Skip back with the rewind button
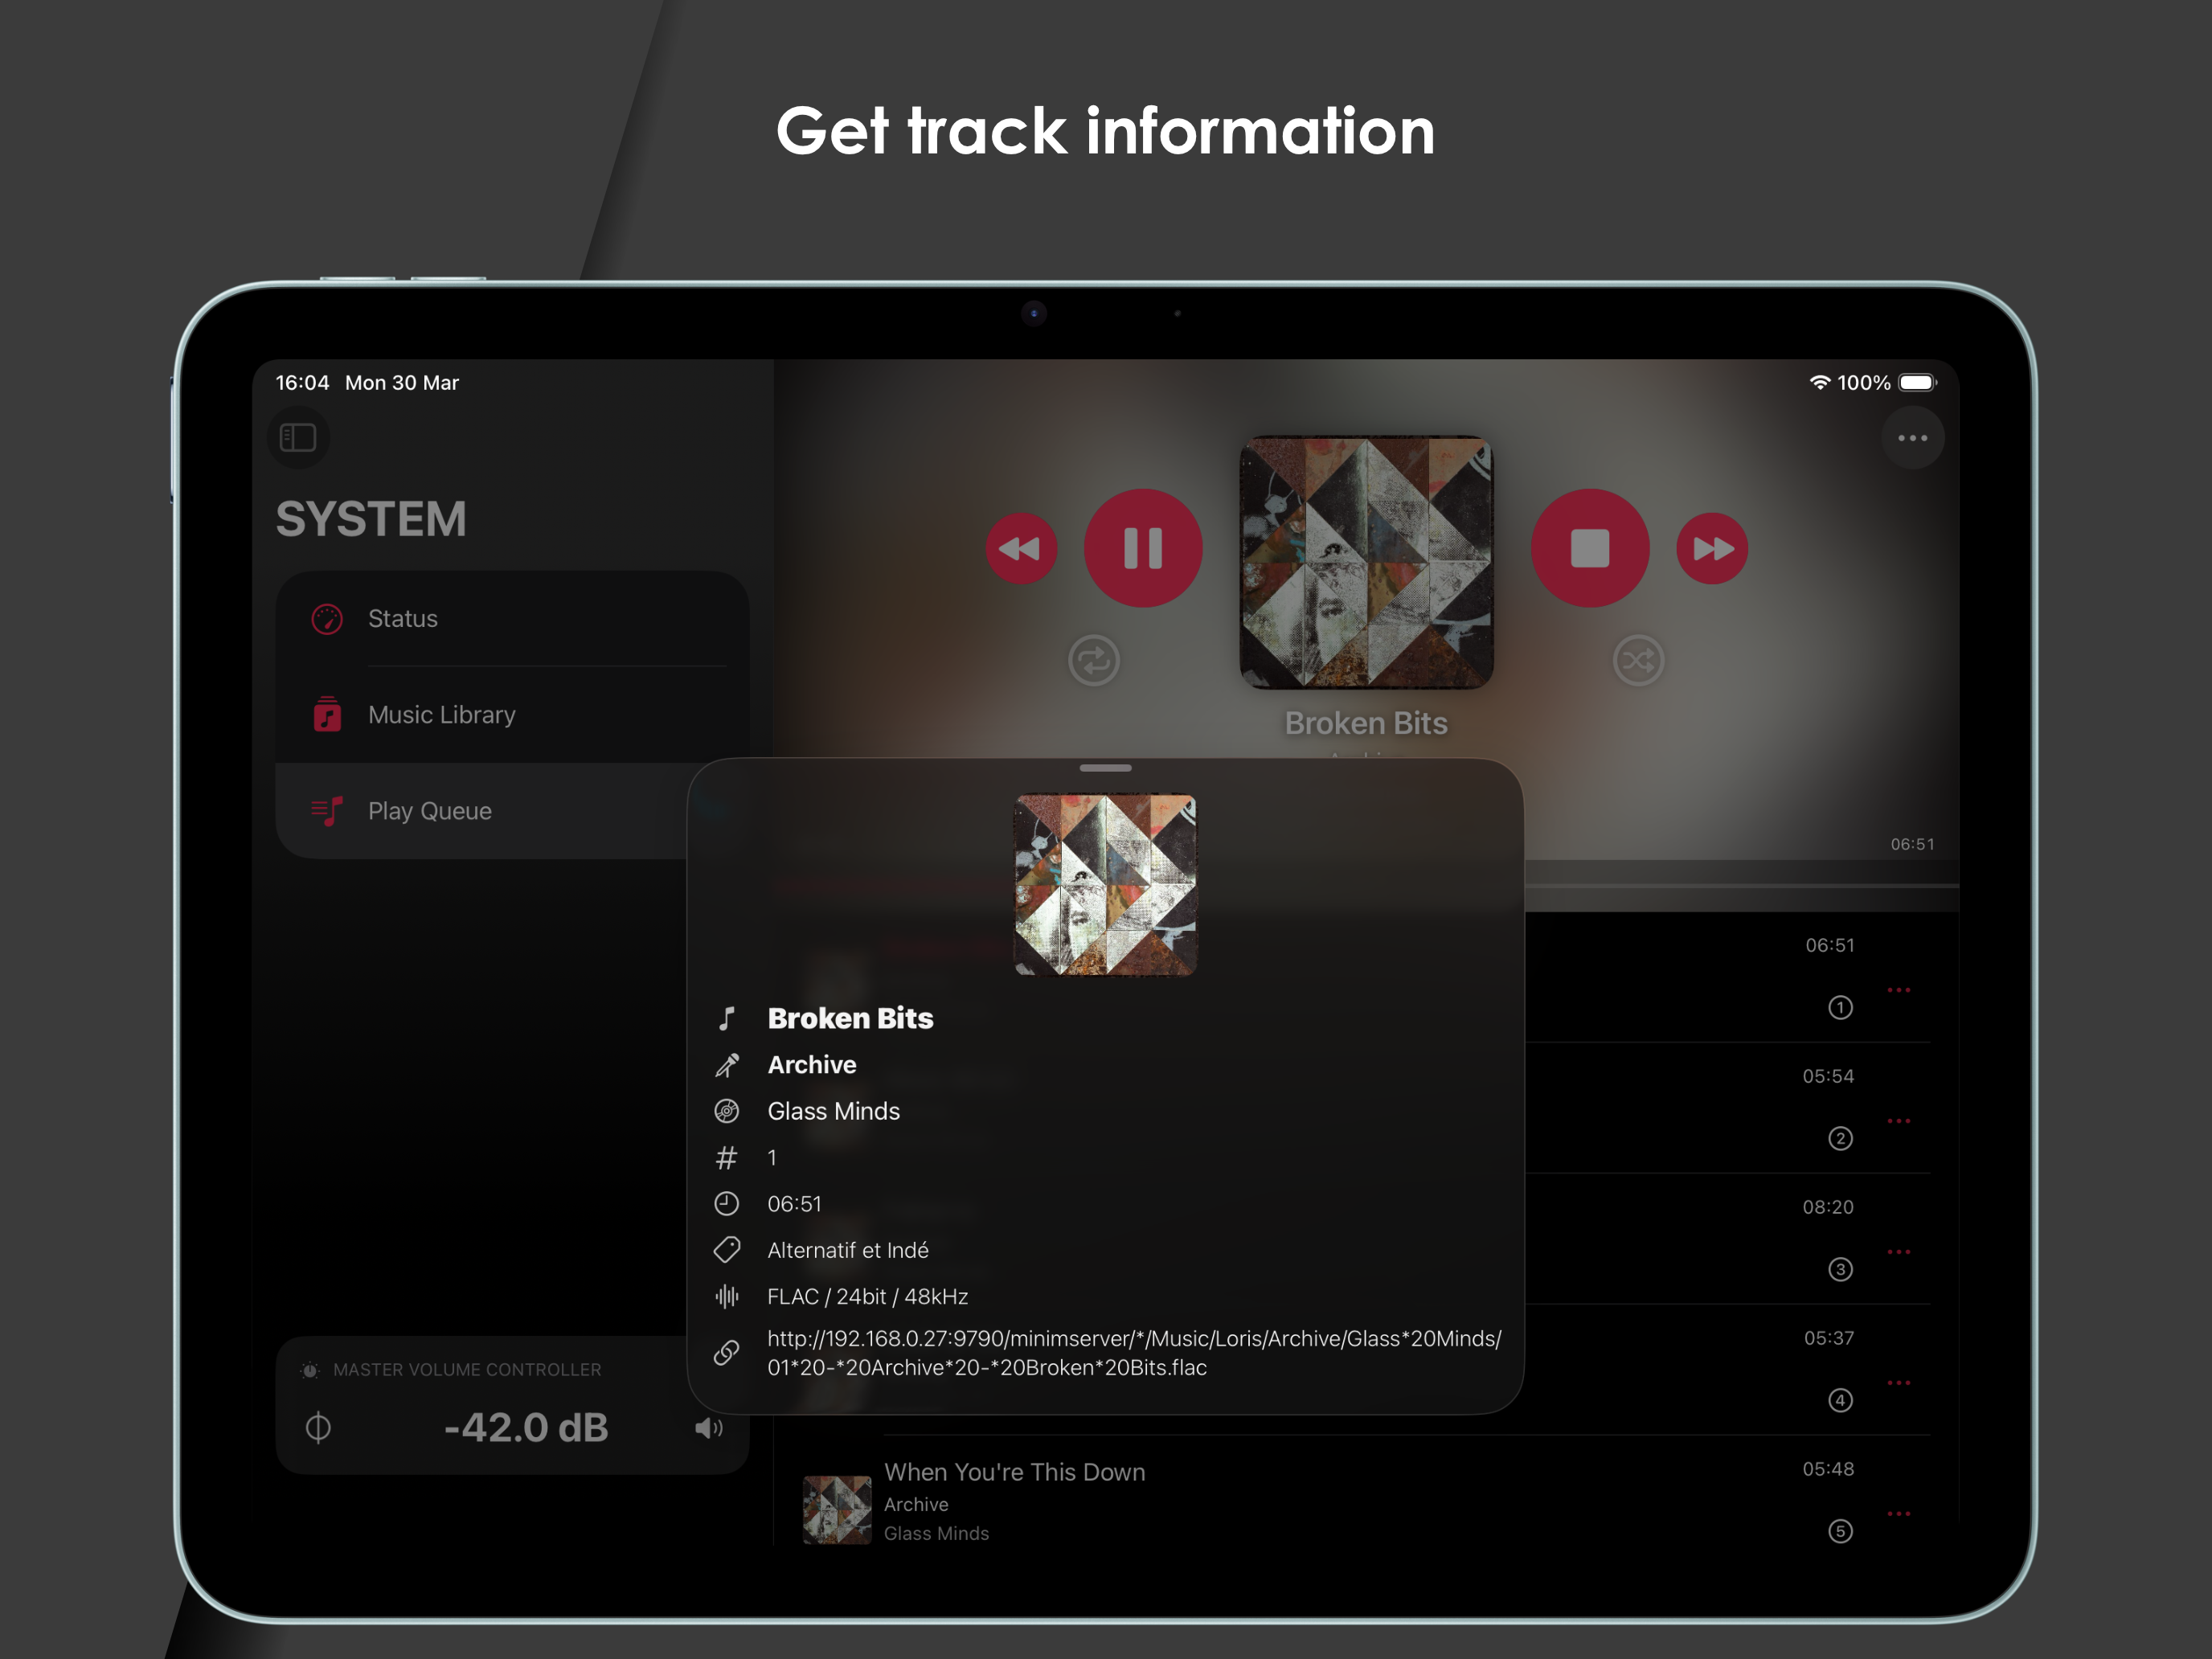This screenshot has height=1659, width=2212. tap(1021, 549)
